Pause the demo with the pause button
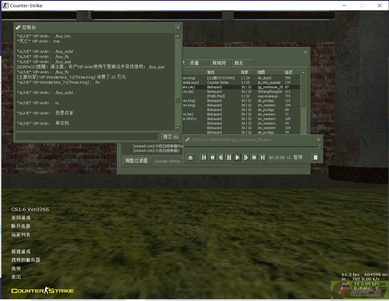The width and height of the screenshot is (389, 301). point(229,157)
